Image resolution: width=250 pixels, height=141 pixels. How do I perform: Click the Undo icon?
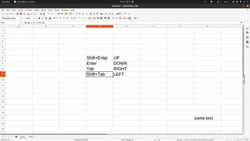(48, 14)
